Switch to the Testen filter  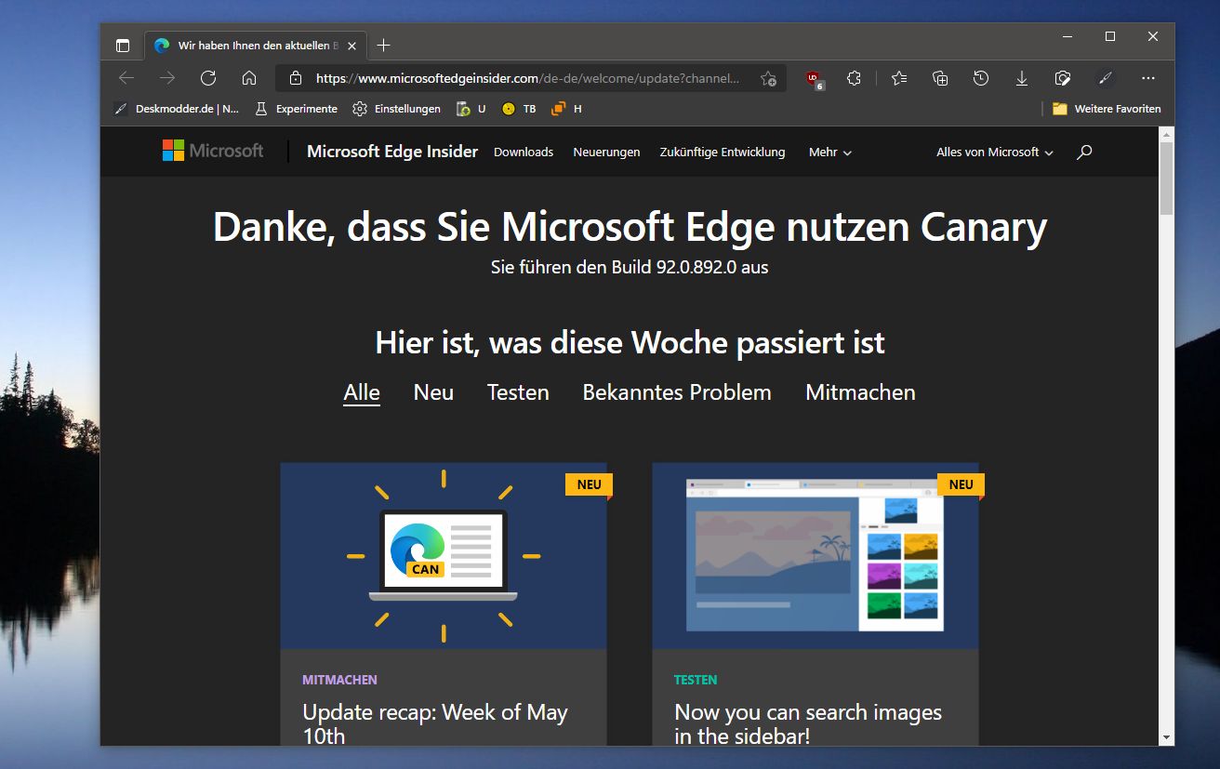tap(518, 392)
